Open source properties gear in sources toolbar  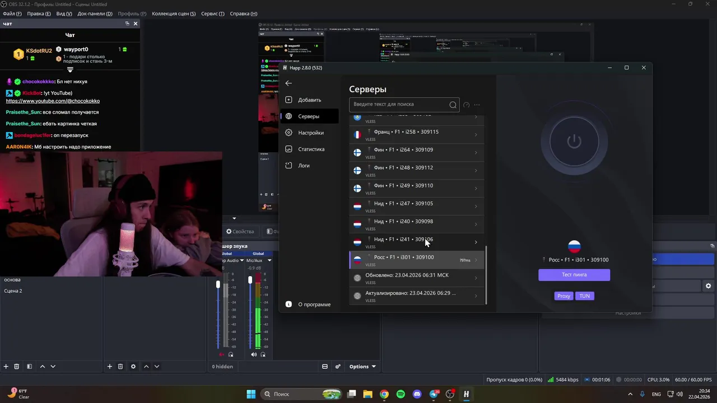pyautogui.click(x=133, y=367)
